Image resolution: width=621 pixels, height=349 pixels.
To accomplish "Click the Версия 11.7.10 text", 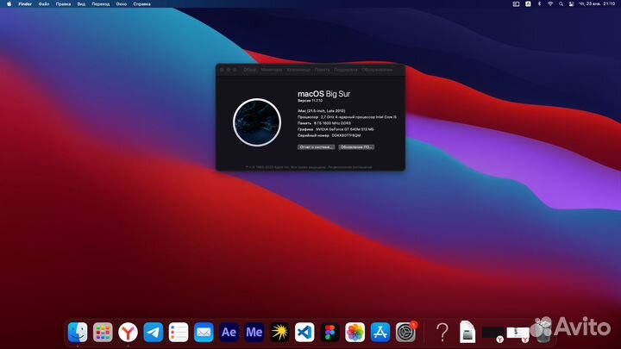I will (x=310, y=101).
